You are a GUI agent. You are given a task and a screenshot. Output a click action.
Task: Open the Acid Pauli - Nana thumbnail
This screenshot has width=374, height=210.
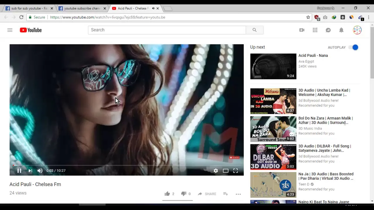click(x=273, y=66)
